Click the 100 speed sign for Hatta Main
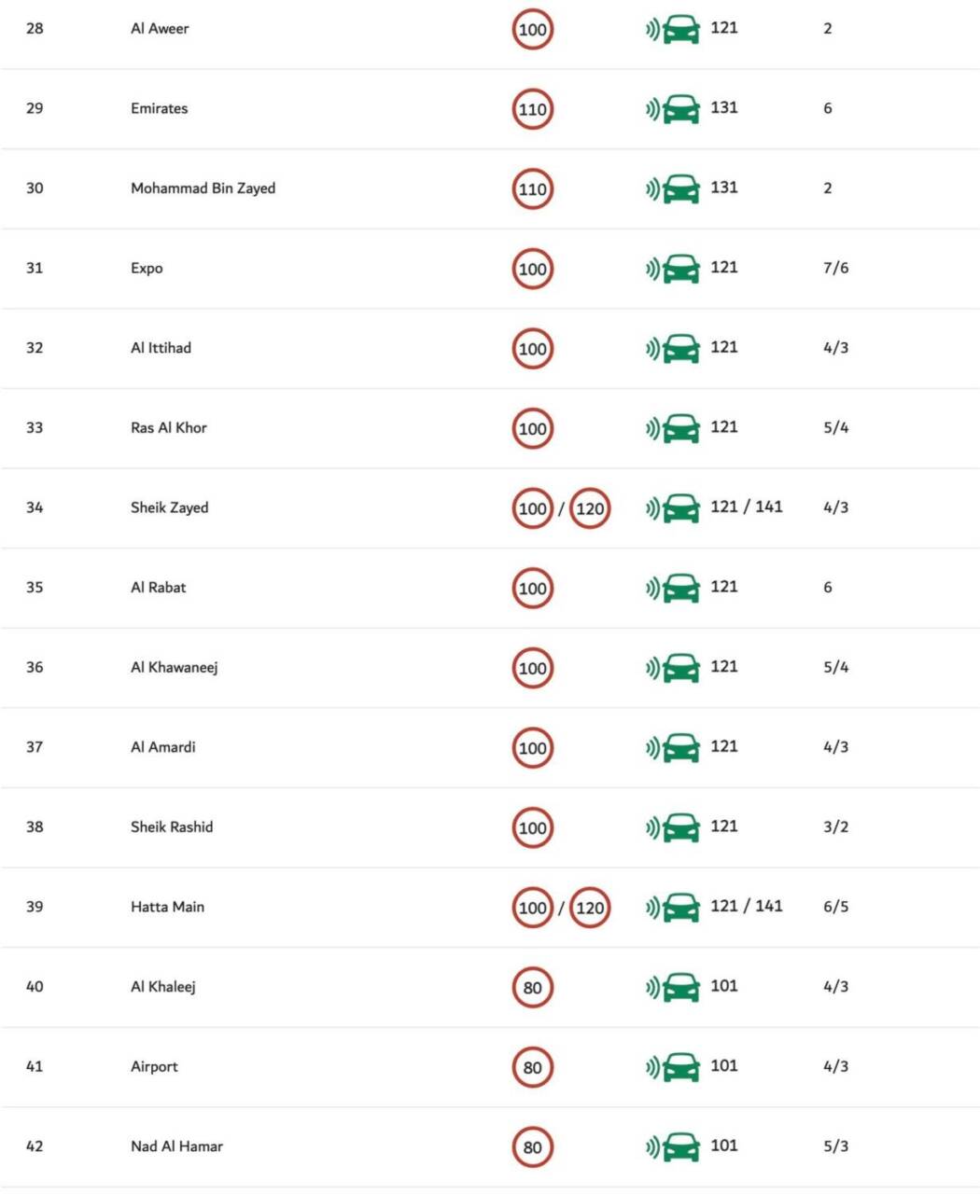 point(532,908)
